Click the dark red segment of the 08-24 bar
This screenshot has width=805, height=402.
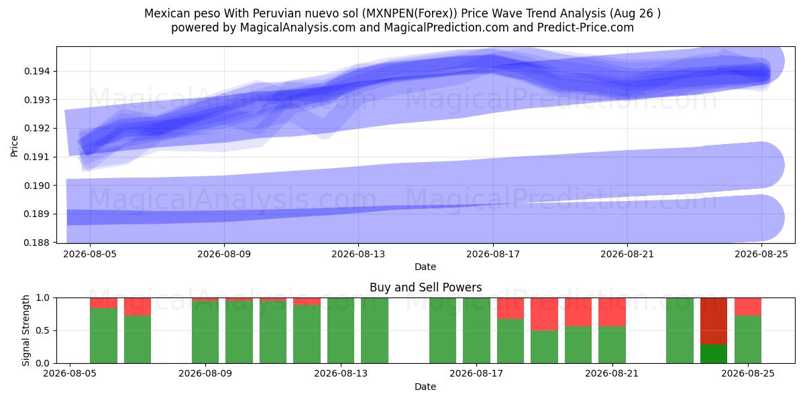714,321
